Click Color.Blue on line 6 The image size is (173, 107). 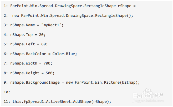tap(64, 54)
